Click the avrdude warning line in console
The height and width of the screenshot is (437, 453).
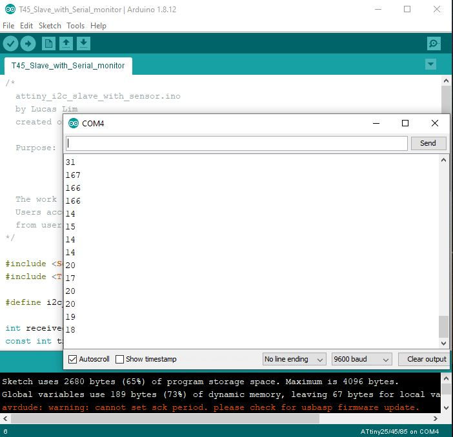(210, 407)
